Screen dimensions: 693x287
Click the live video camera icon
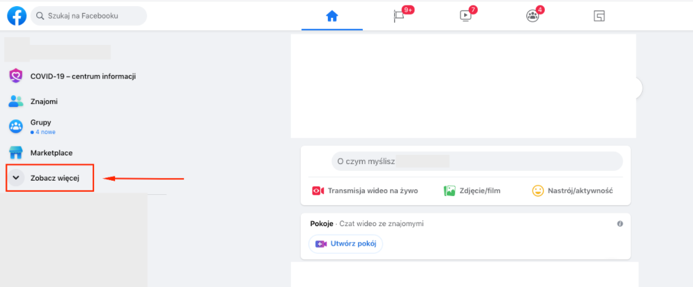point(318,191)
